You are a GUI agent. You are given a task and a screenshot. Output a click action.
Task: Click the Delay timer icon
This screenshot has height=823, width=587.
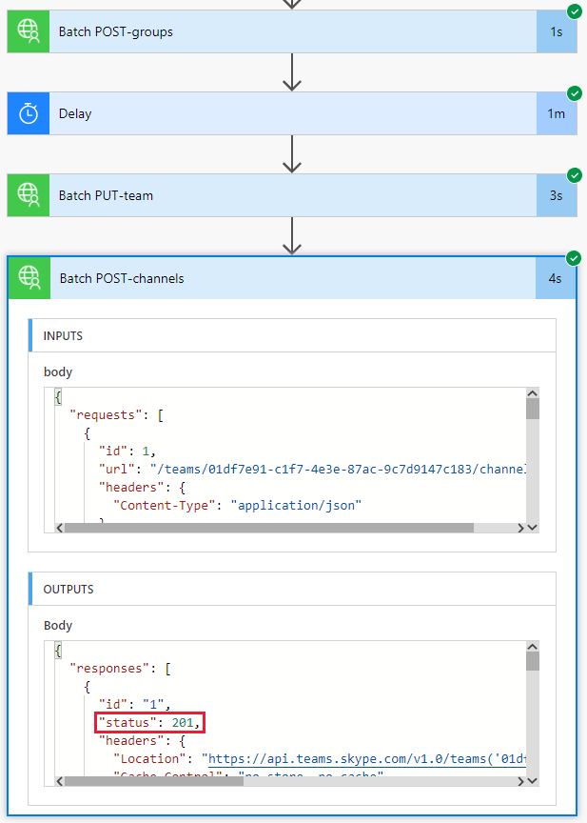point(29,113)
